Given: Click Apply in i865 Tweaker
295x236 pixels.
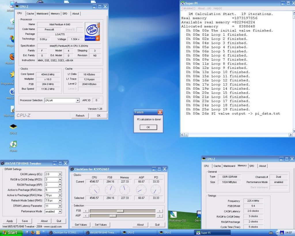Looking at the screenshot, I should (x=10, y=221).
